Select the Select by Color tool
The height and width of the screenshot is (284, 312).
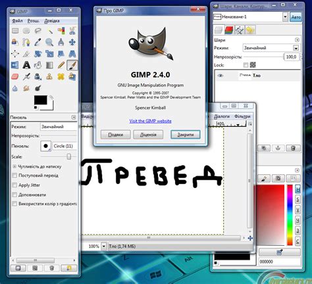61,31
